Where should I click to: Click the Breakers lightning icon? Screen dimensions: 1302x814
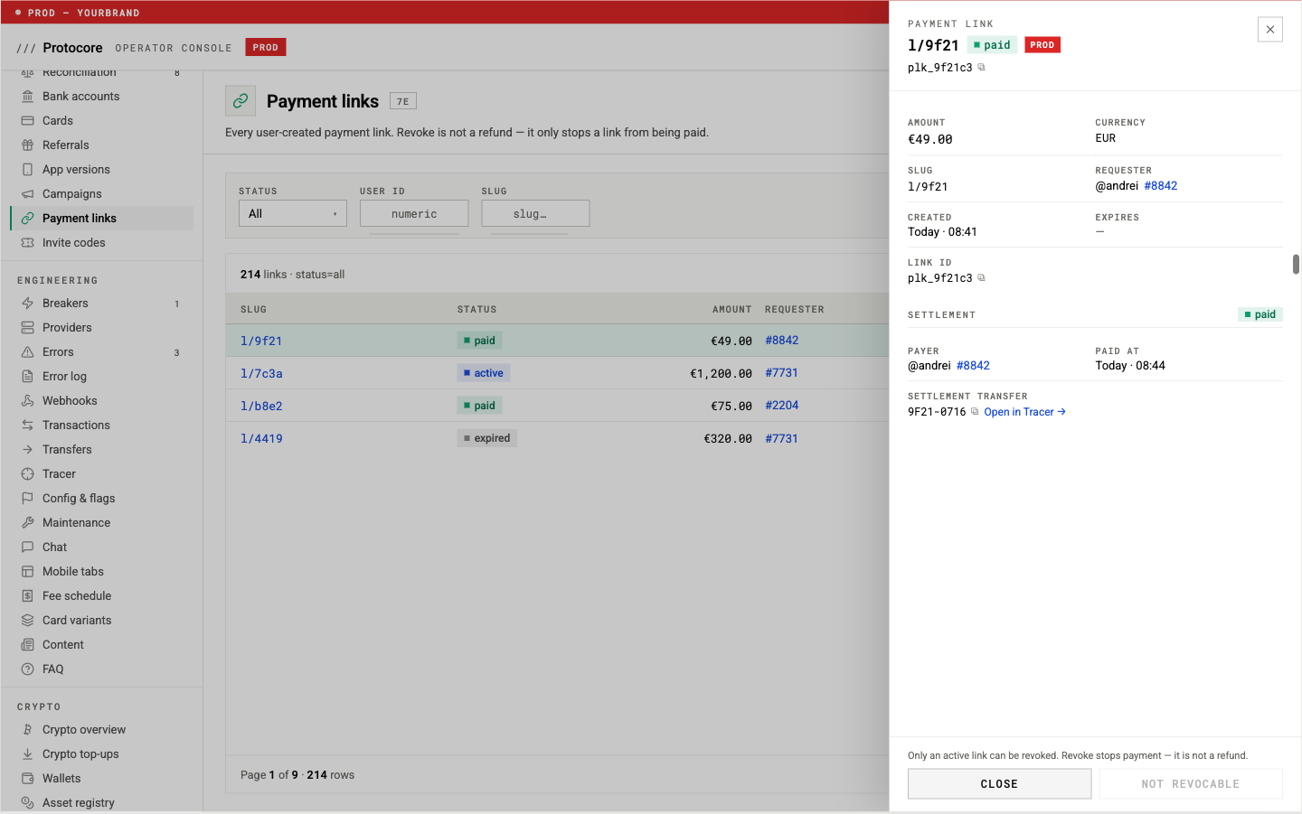click(x=27, y=304)
